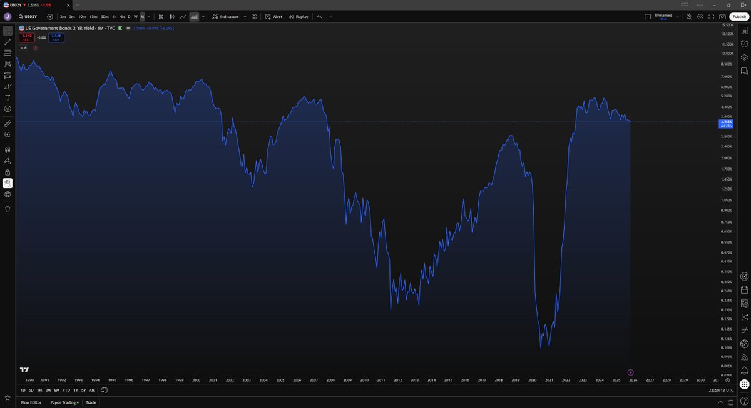The width and height of the screenshot is (751, 408).
Task: Open the notifications bell icon
Action: [x=744, y=371]
